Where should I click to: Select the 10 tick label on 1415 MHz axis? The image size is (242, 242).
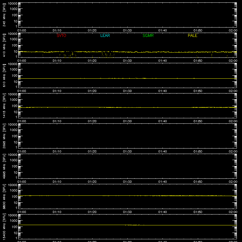pos(15,112)
